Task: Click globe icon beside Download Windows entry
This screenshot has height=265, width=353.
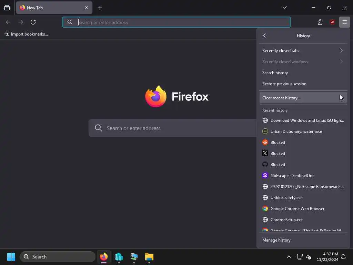Action: pos(265,120)
